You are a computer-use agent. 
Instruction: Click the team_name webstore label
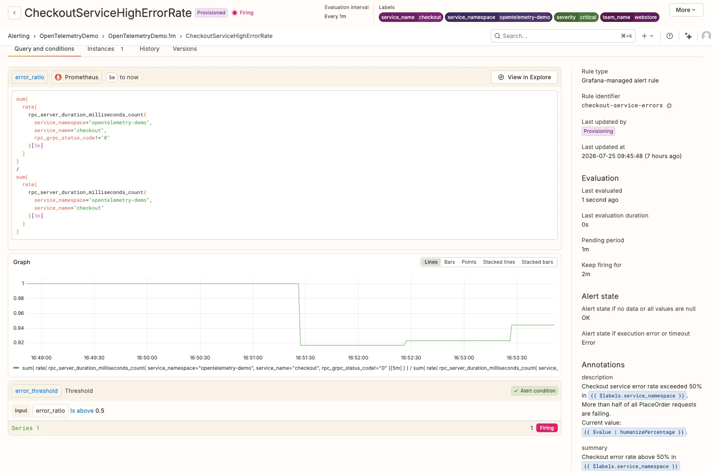pos(630,17)
